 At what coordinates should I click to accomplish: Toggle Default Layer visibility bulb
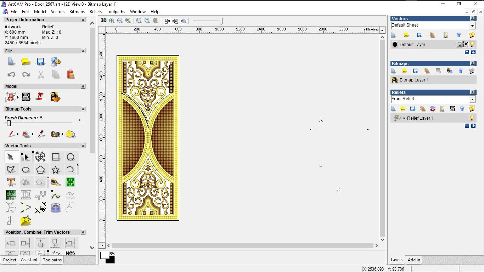[472, 44]
